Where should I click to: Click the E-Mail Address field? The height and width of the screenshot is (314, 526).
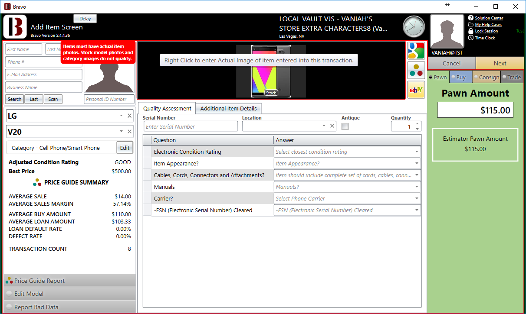pyautogui.click(x=44, y=74)
